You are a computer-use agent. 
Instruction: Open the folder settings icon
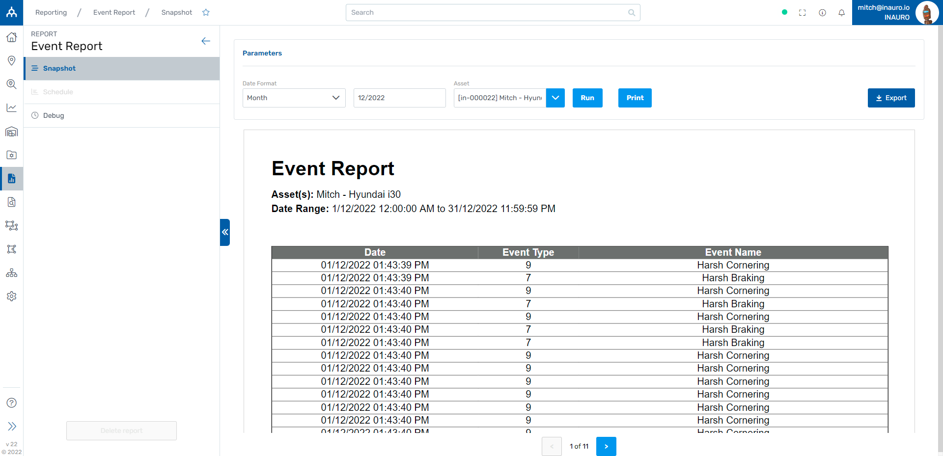11,155
